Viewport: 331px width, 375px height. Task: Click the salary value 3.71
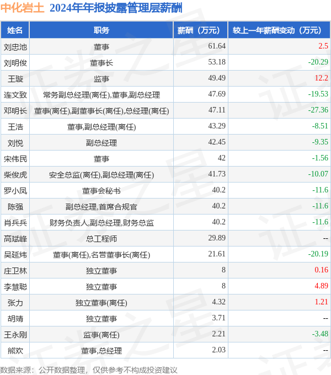click(218, 318)
